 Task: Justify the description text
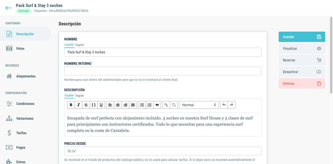pos(133,105)
